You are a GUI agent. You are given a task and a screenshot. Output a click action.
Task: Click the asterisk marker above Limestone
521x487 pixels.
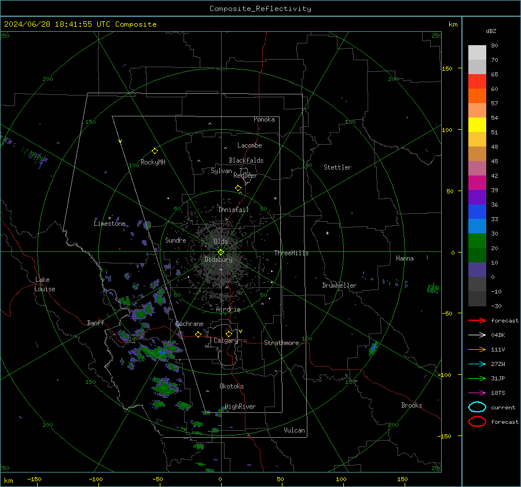[x=109, y=218]
